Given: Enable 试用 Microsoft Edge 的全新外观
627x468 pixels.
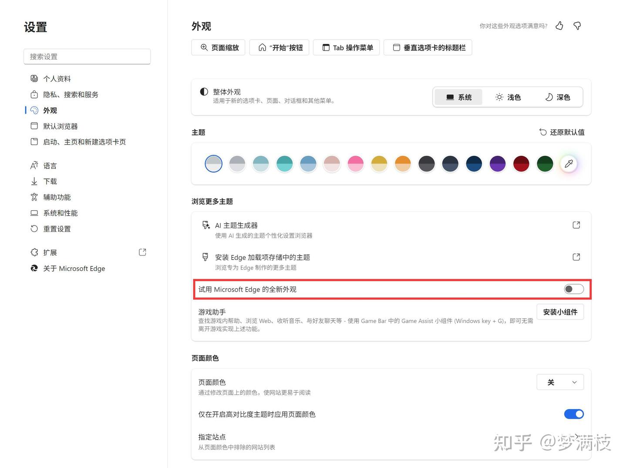Looking at the screenshot, I should 574,289.
